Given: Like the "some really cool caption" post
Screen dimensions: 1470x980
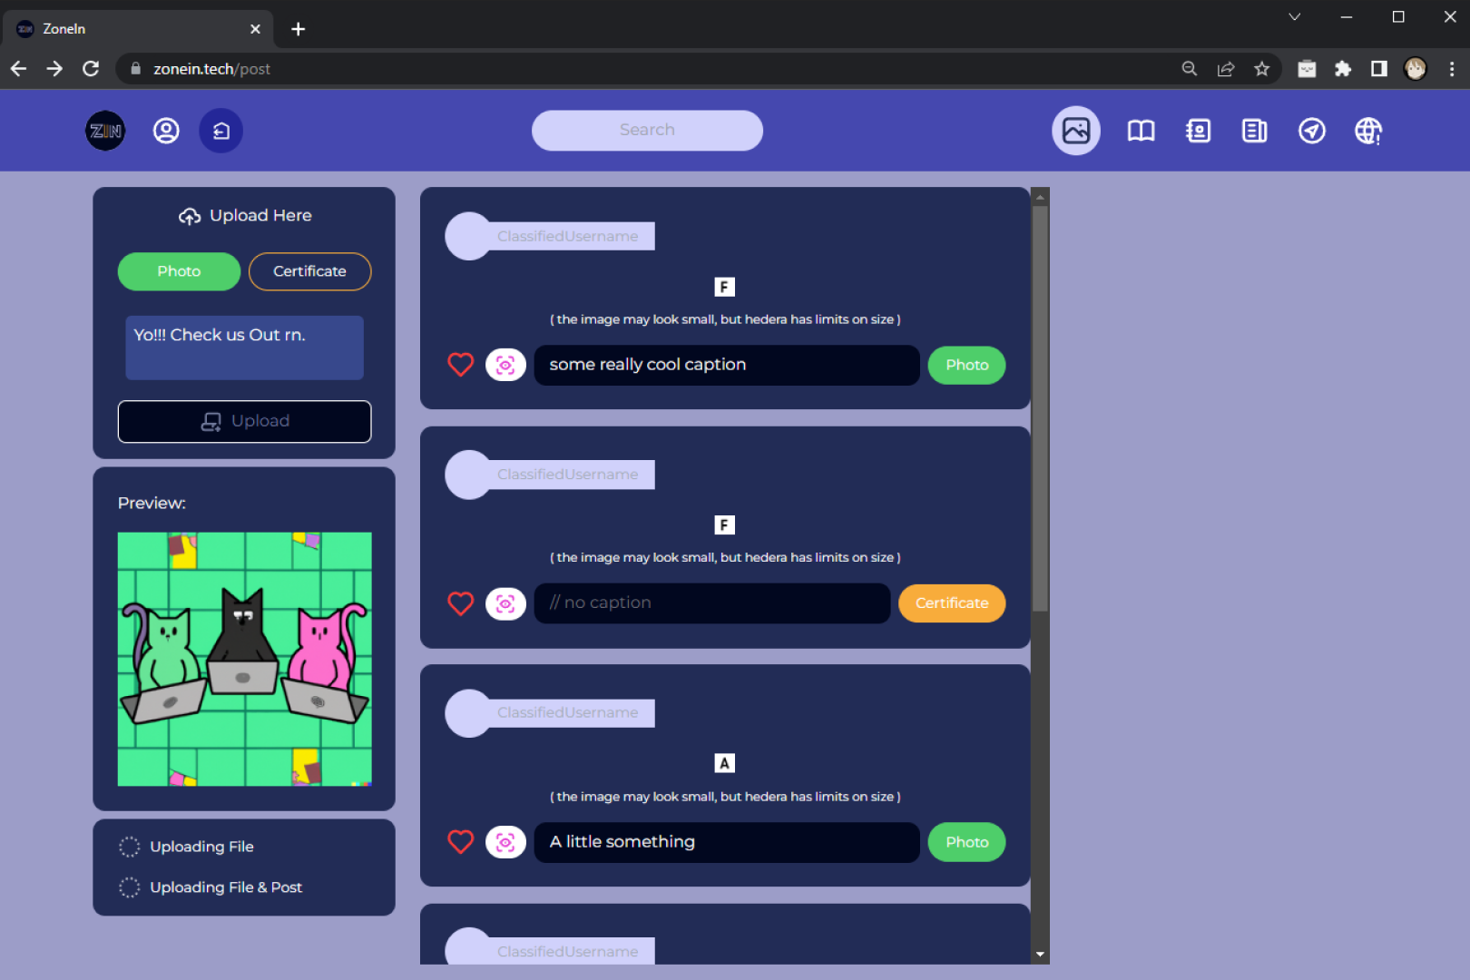Looking at the screenshot, I should pos(460,364).
